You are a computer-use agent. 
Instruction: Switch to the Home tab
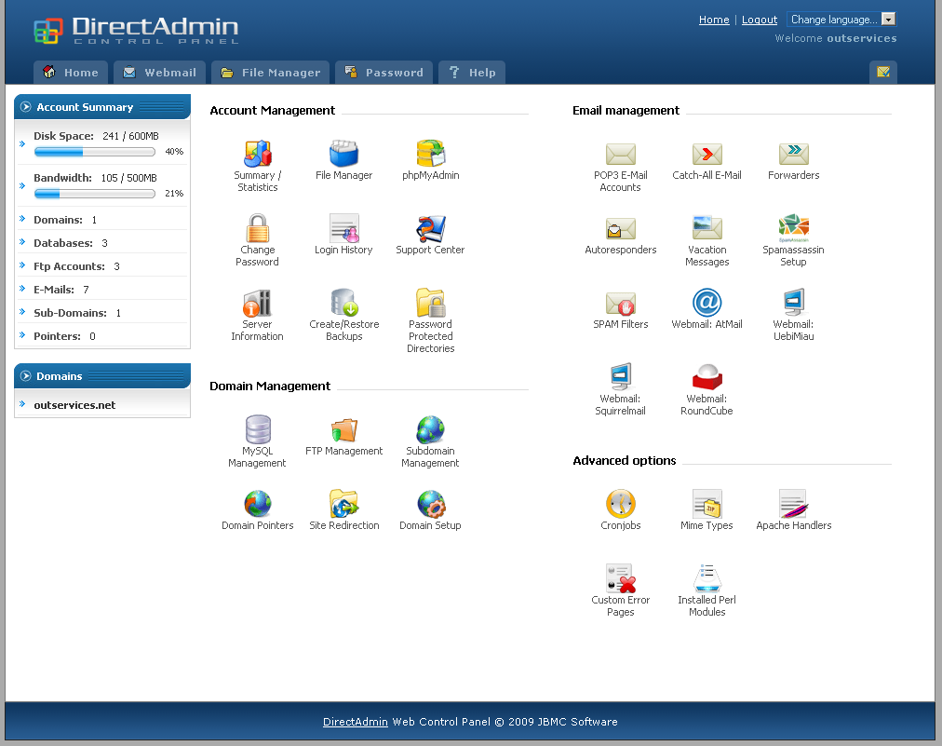71,73
